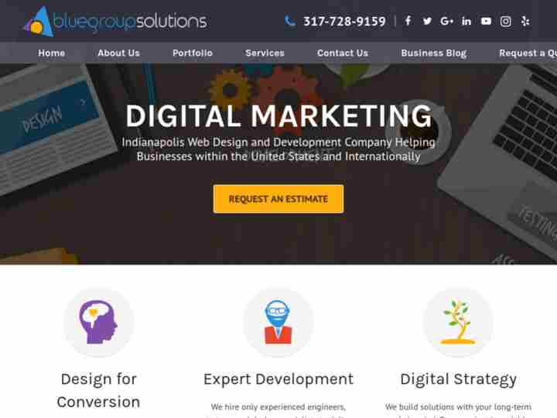Open the Twitter social icon
This screenshot has width=557, height=418.
pos(427,22)
